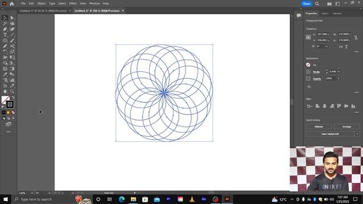
Task: Choose the transform reference point
Action: point(308,37)
